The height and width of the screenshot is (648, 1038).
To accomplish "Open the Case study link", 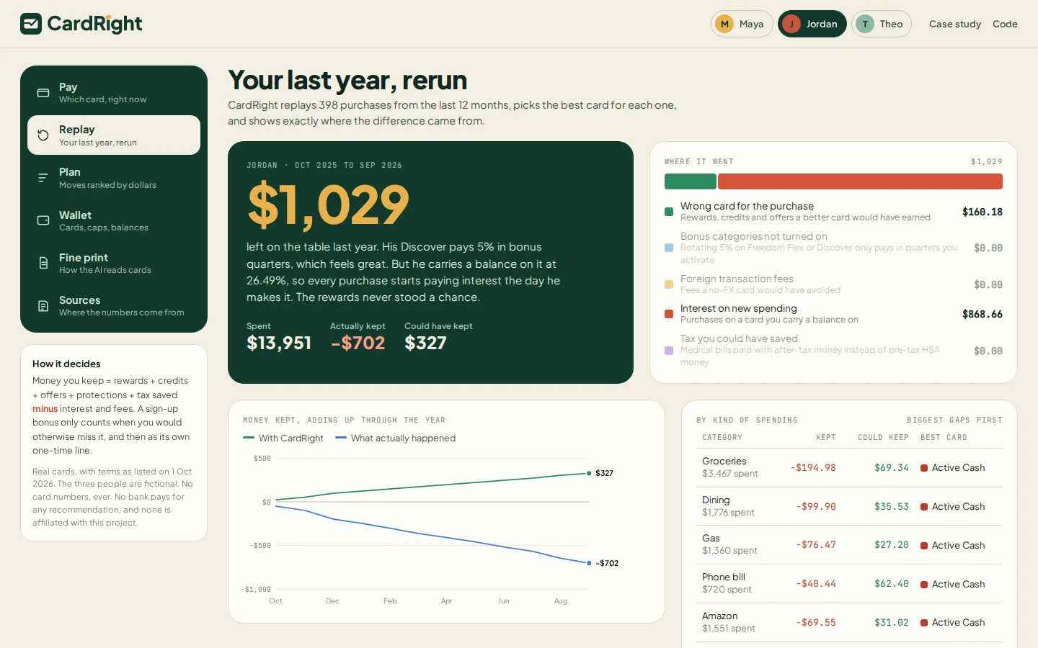I will pyautogui.click(x=955, y=24).
